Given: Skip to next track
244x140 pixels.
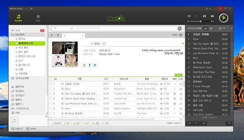Looking at the screenshot, I should pyautogui.click(x=212, y=16).
